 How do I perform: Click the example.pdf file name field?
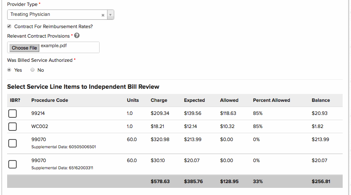pos(69,47)
